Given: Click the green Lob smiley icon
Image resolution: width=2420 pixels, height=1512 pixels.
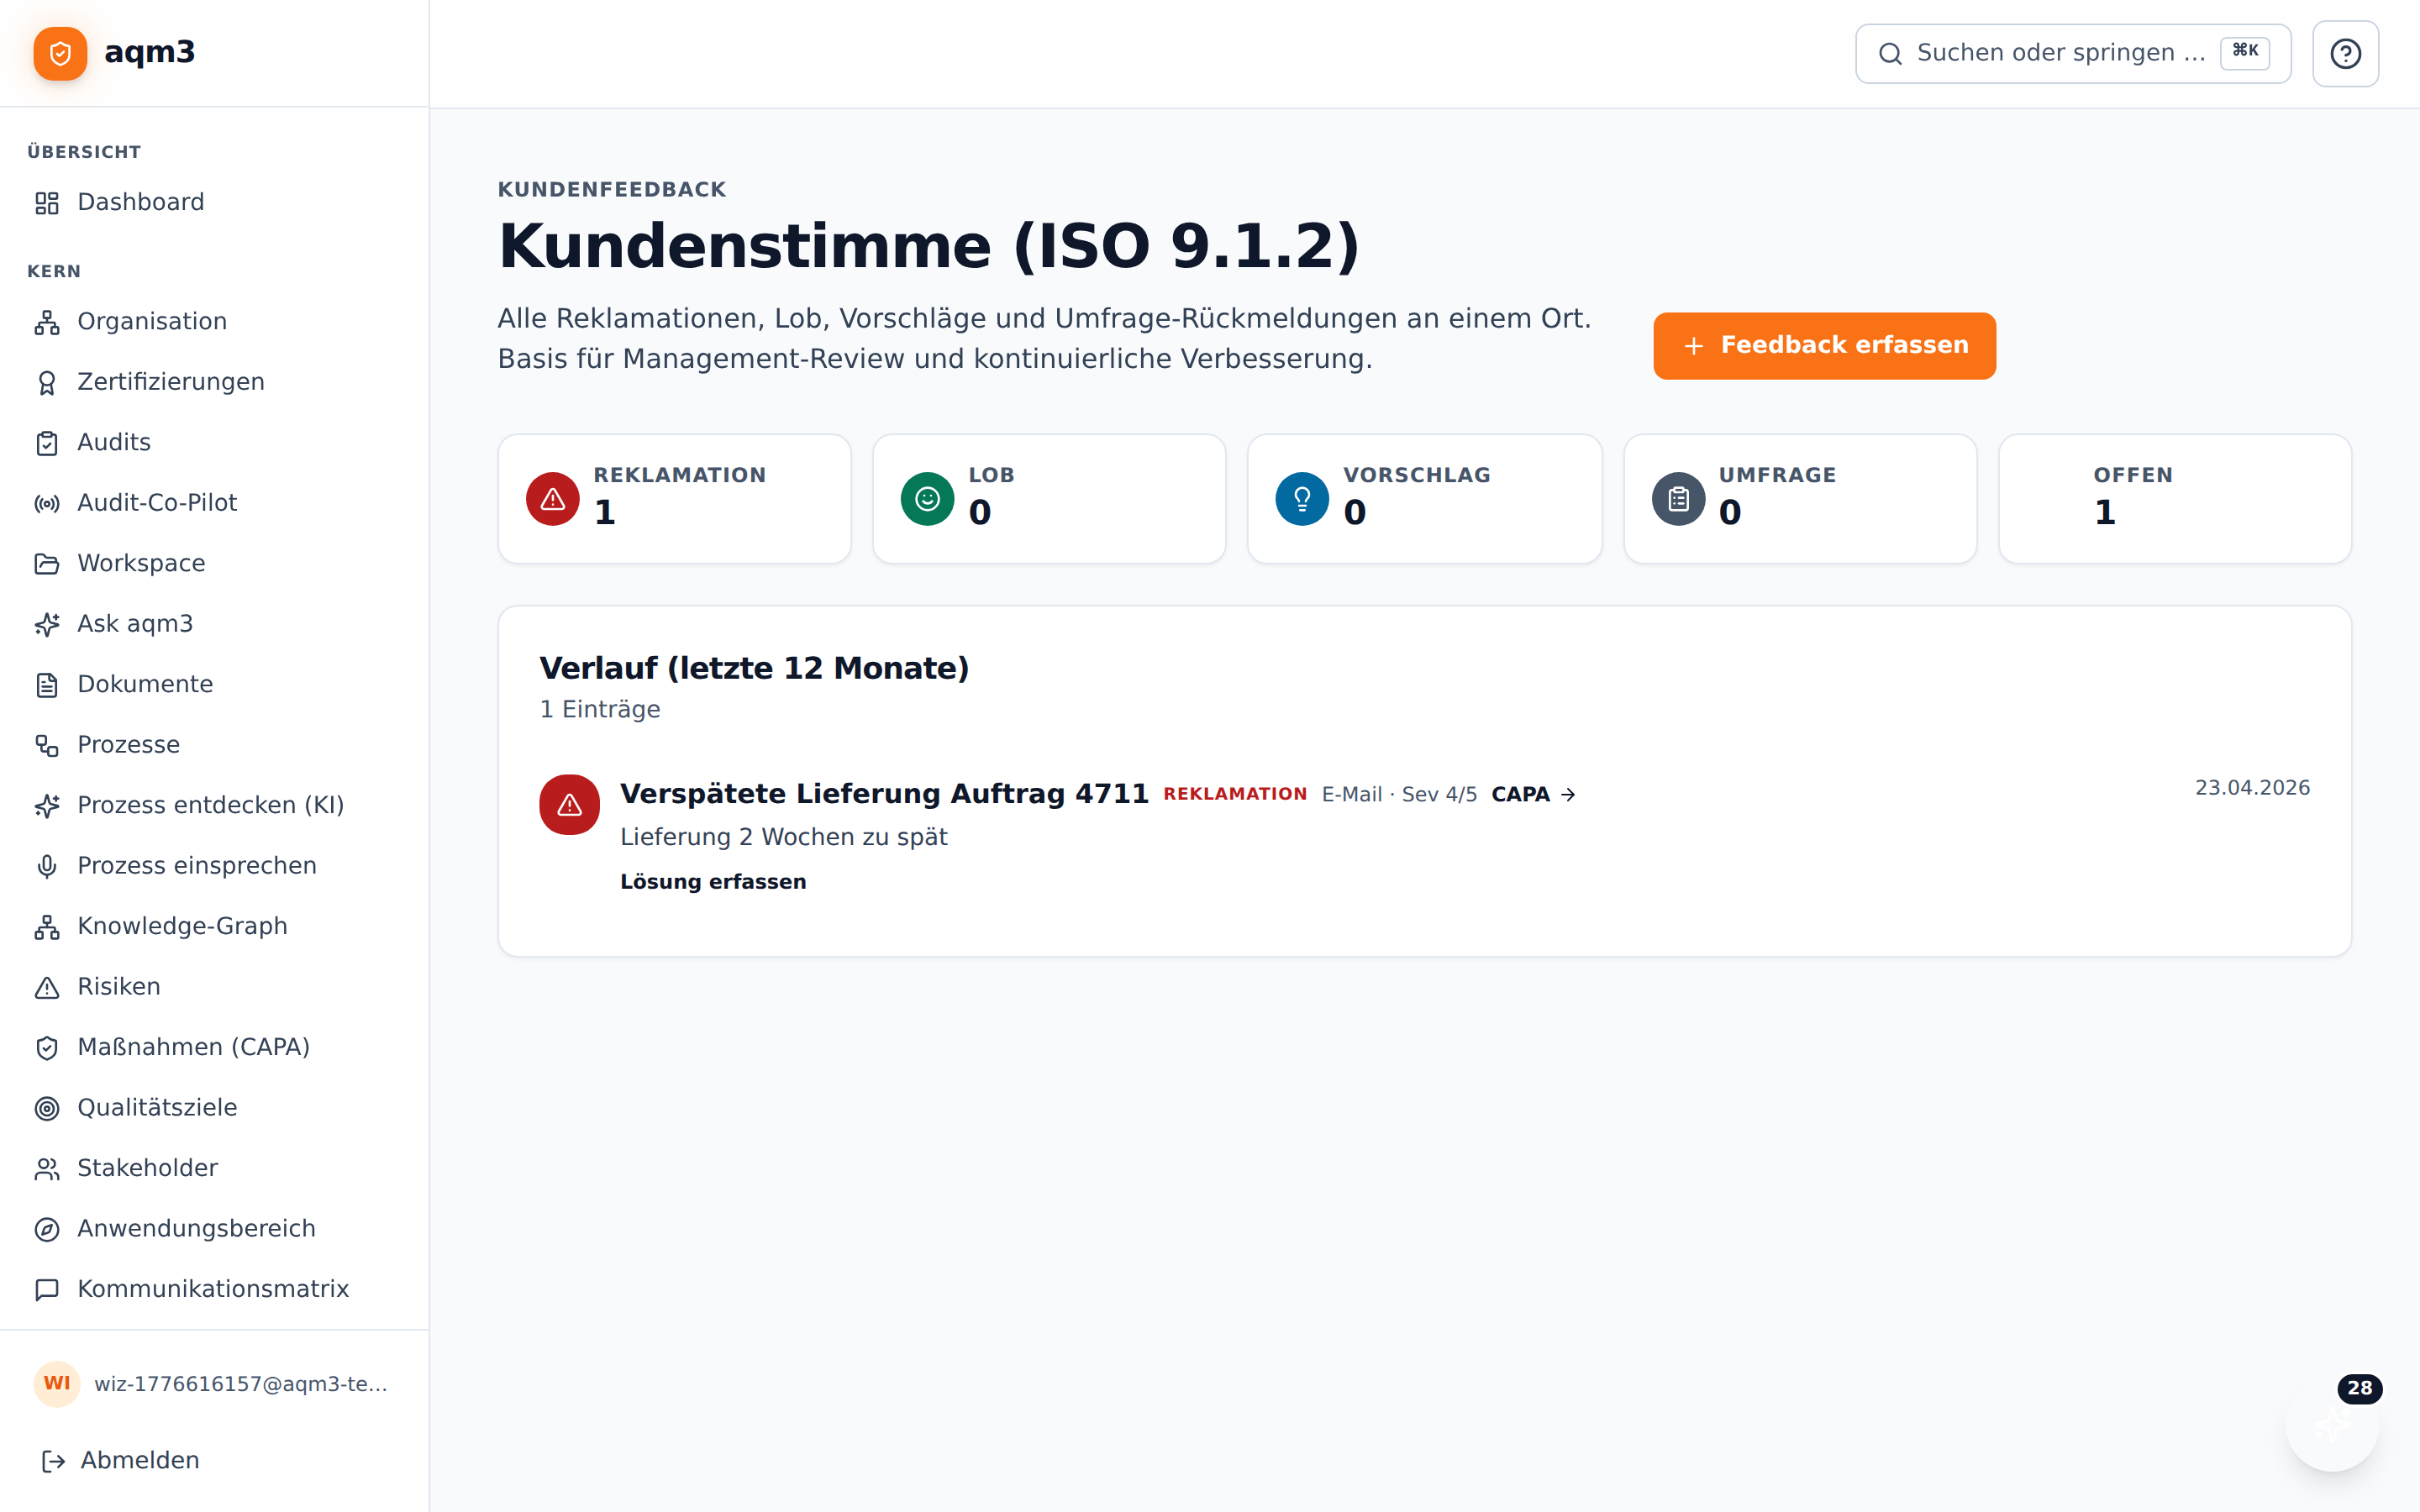Looking at the screenshot, I should (x=927, y=499).
